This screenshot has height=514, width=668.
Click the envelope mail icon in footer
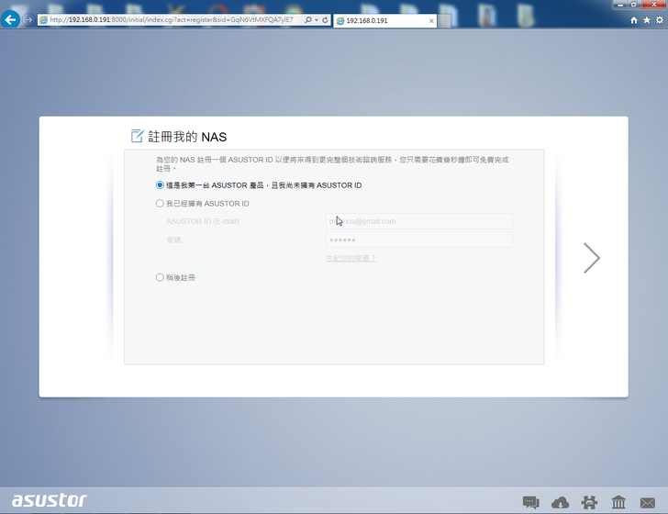[648, 502]
